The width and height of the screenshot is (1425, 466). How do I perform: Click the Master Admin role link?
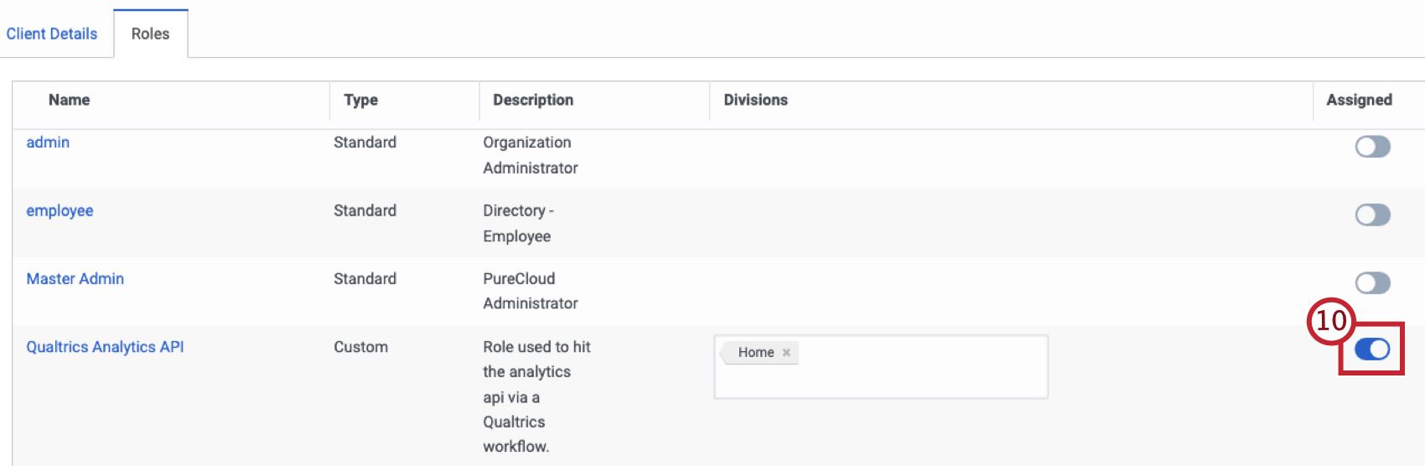click(75, 279)
